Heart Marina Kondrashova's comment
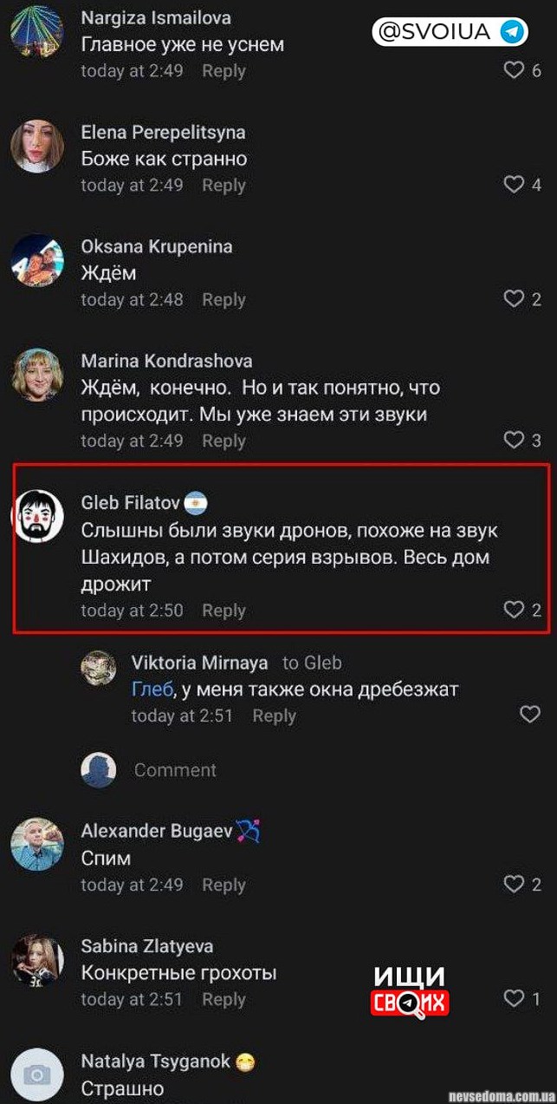The width and height of the screenshot is (557, 1104). point(514,441)
